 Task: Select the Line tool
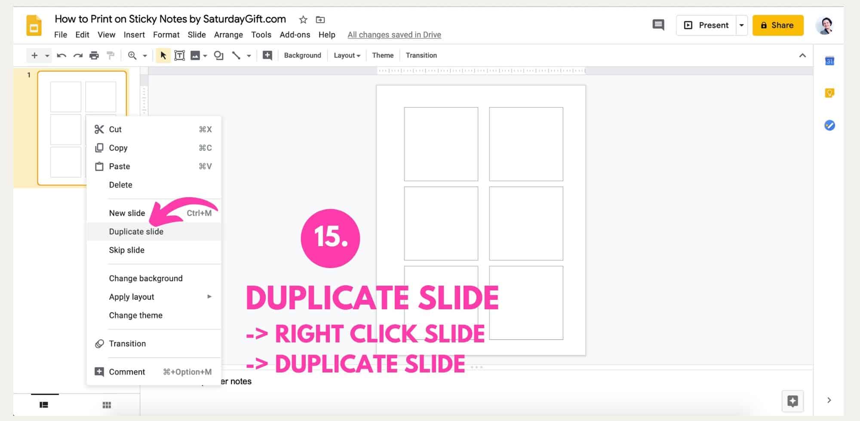[x=236, y=55]
